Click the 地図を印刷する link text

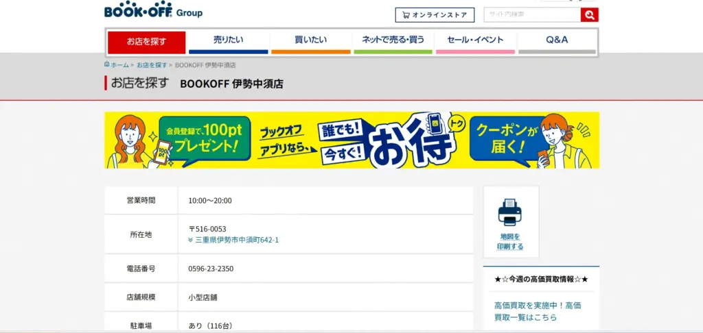pos(511,241)
